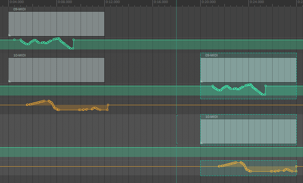303x183 pixels.
Task: Select the lowest green point in the highlighted 09-MIDI envelope
Action: pos(265,95)
